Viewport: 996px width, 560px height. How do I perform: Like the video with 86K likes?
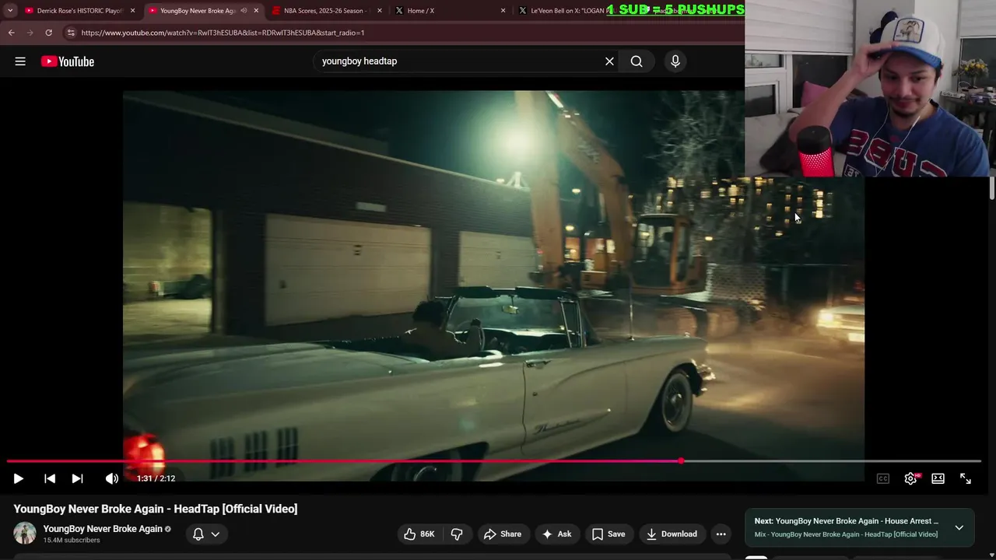tap(419, 534)
